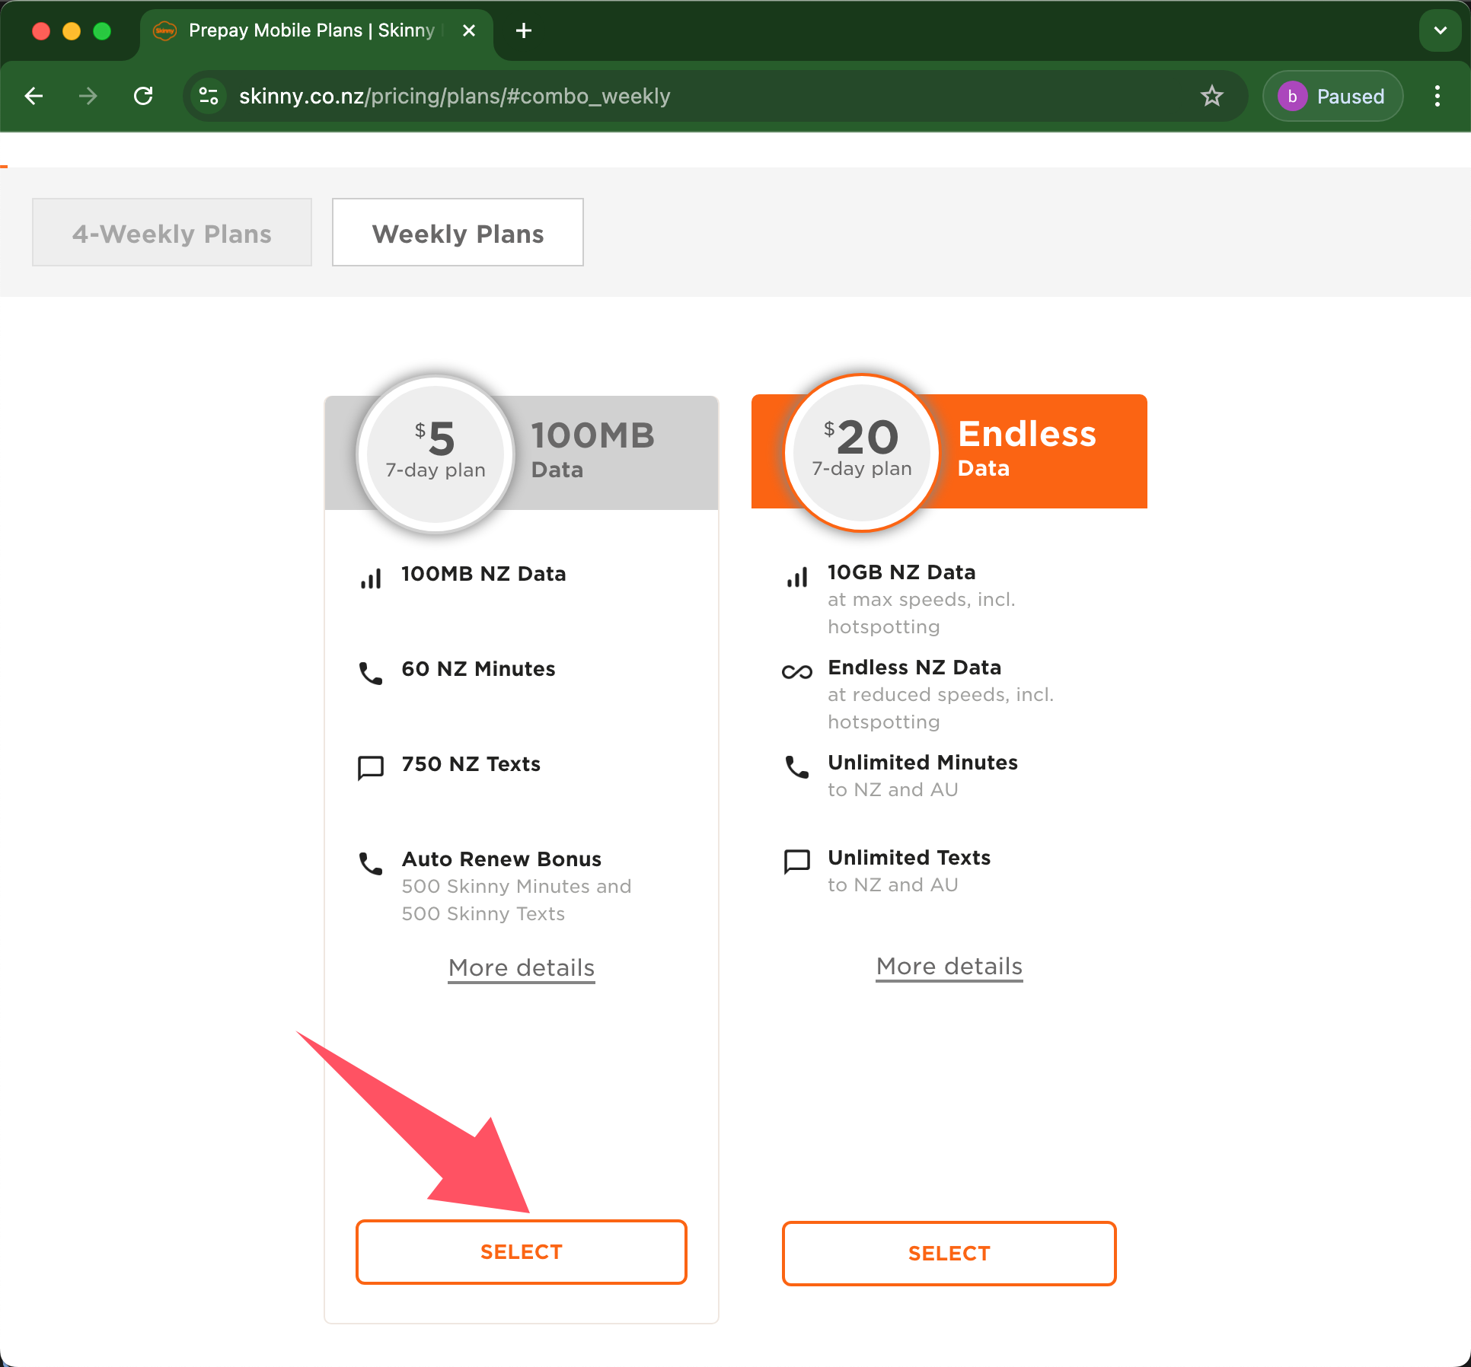Close the Prepay Mobile Plans tab
Viewport: 1471px width, 1367px height.
pos(469,30)
